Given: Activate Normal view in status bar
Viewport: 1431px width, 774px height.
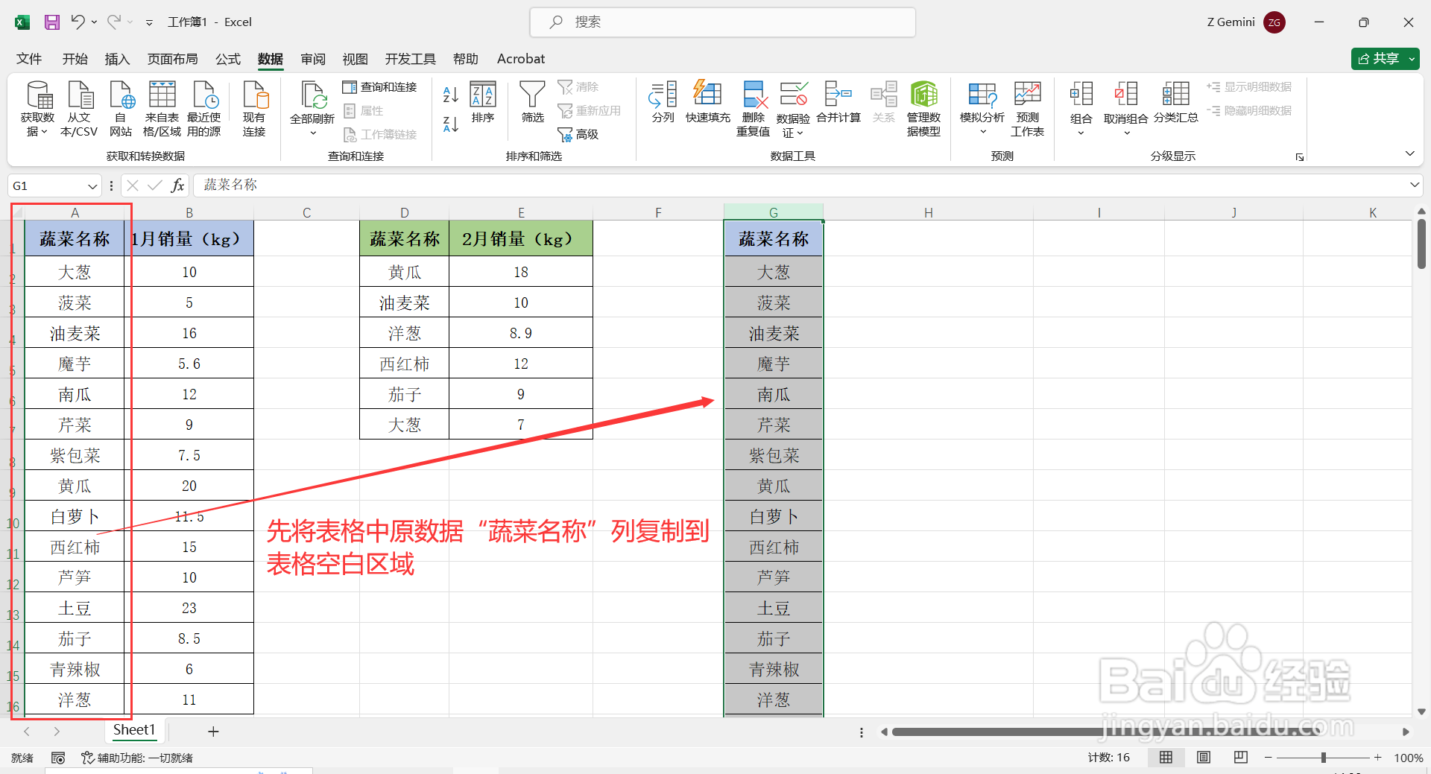Looking at the screenshot, I should (1166, 757).
